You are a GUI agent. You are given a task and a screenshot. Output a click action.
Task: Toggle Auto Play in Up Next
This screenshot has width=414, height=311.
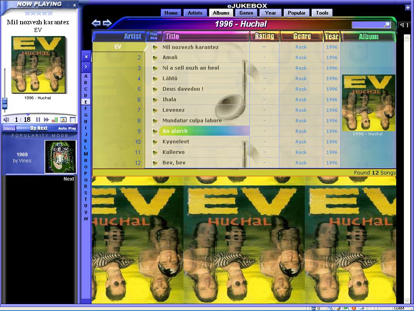[67, 128]
